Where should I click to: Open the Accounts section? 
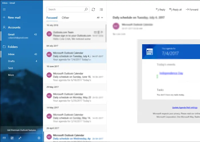point(14,28)
